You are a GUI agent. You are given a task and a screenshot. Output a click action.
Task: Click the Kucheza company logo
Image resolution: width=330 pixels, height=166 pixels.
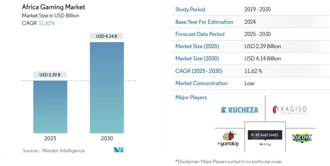(x=240, y=110)
